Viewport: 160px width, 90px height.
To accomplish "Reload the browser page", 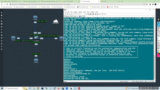I will 7,4.
